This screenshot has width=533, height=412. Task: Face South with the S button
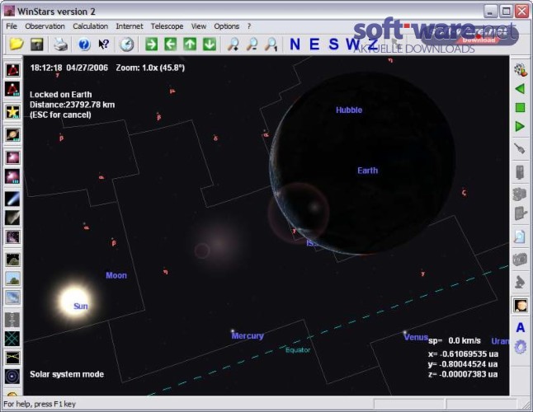tap(333, 44)
